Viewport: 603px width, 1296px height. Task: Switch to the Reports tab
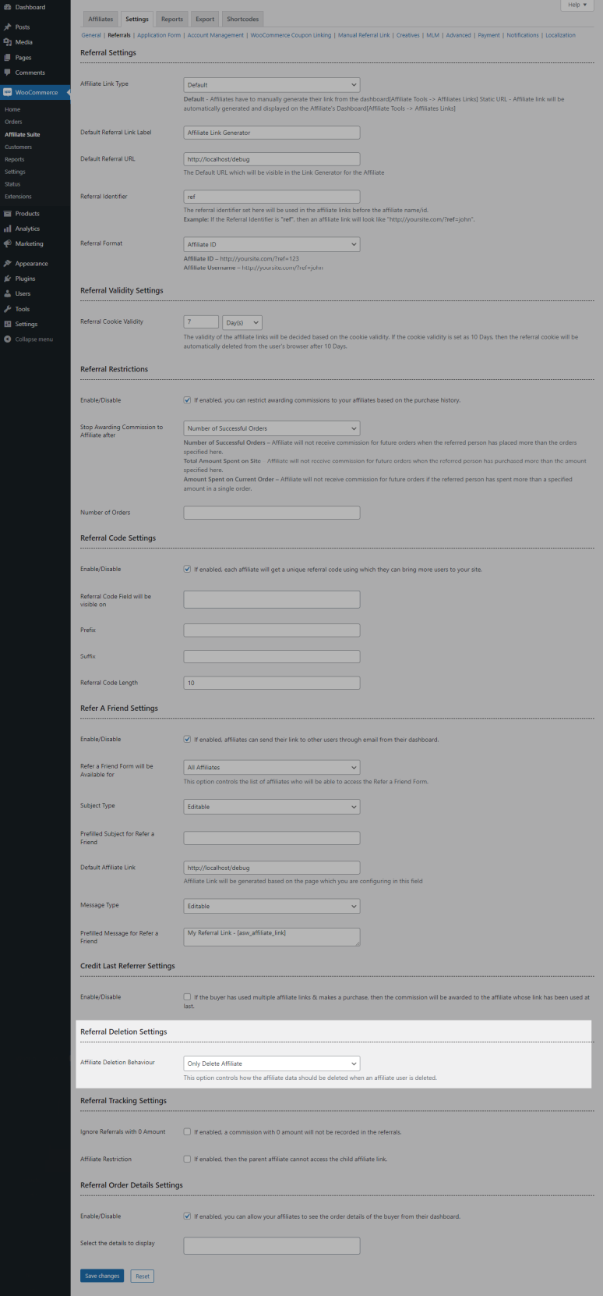pyautogui.click(x=172, y=19)
